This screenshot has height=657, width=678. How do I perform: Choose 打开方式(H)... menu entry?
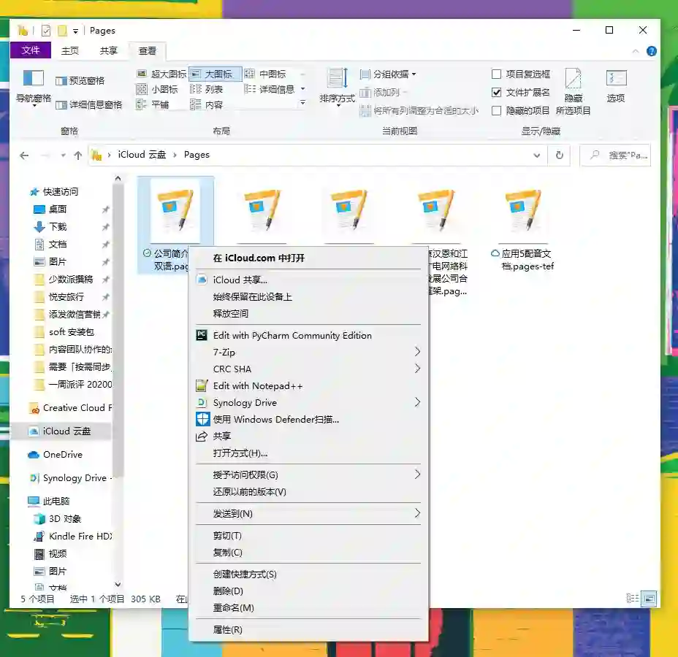tap(308, 453)
